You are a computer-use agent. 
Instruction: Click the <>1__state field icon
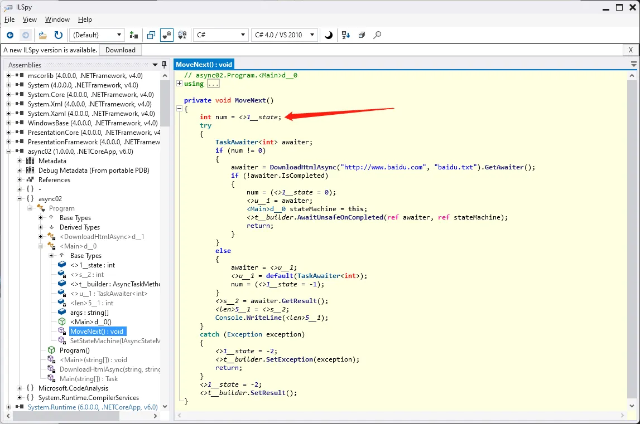(62, 265)
